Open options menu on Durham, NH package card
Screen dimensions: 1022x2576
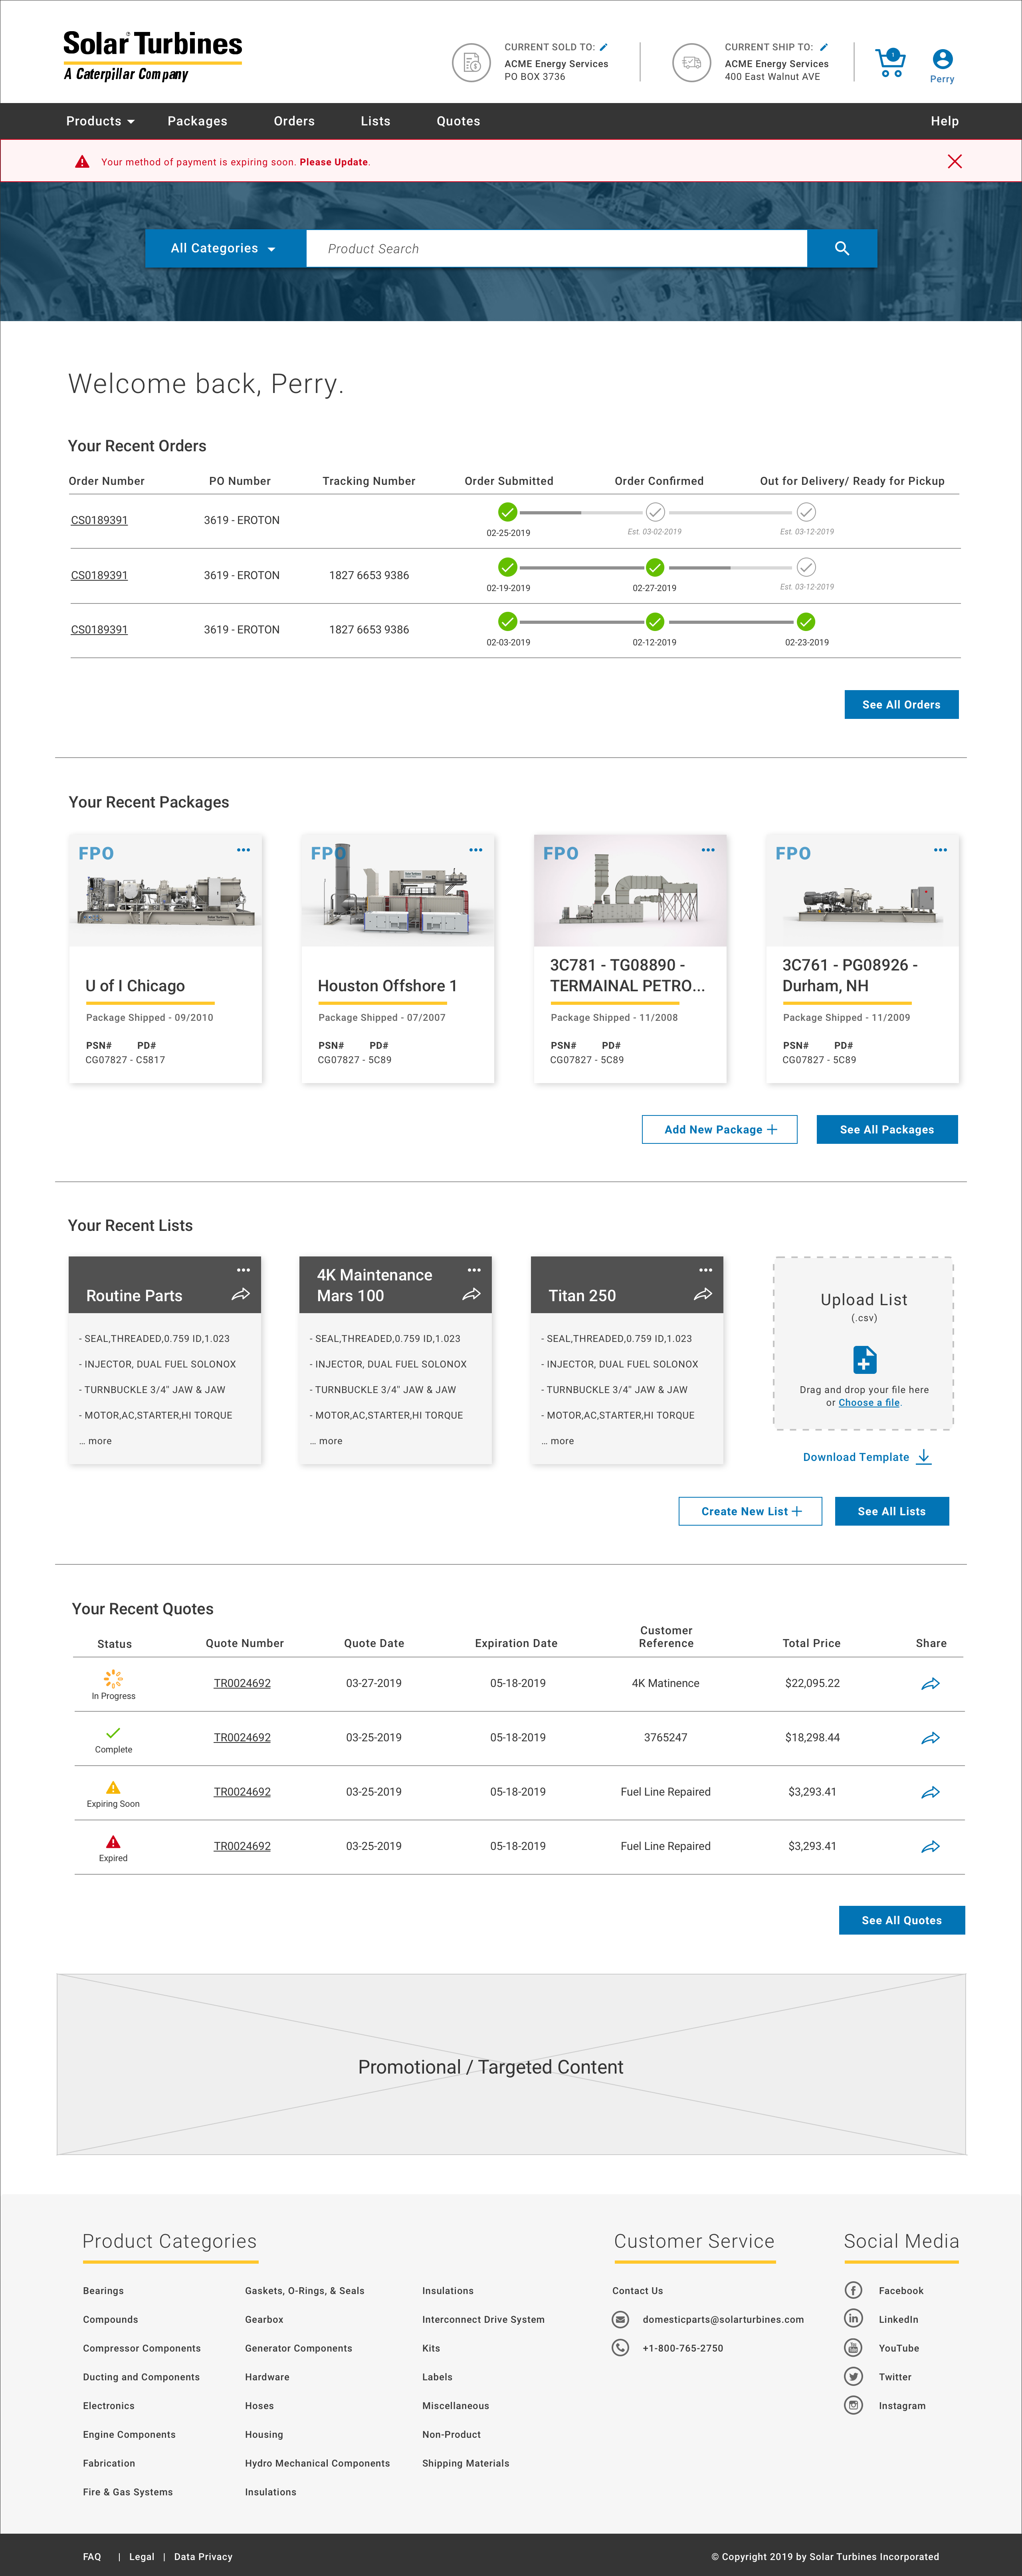[940, 850]
